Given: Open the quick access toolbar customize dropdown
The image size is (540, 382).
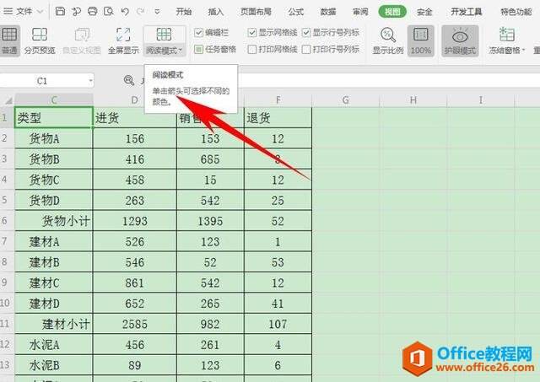Looking at the screenshot, I should (157, 12).
